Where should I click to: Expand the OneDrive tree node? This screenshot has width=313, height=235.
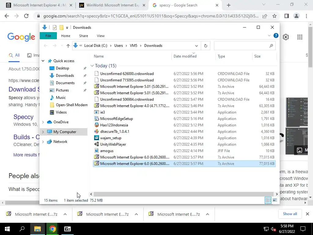(43, 122)
